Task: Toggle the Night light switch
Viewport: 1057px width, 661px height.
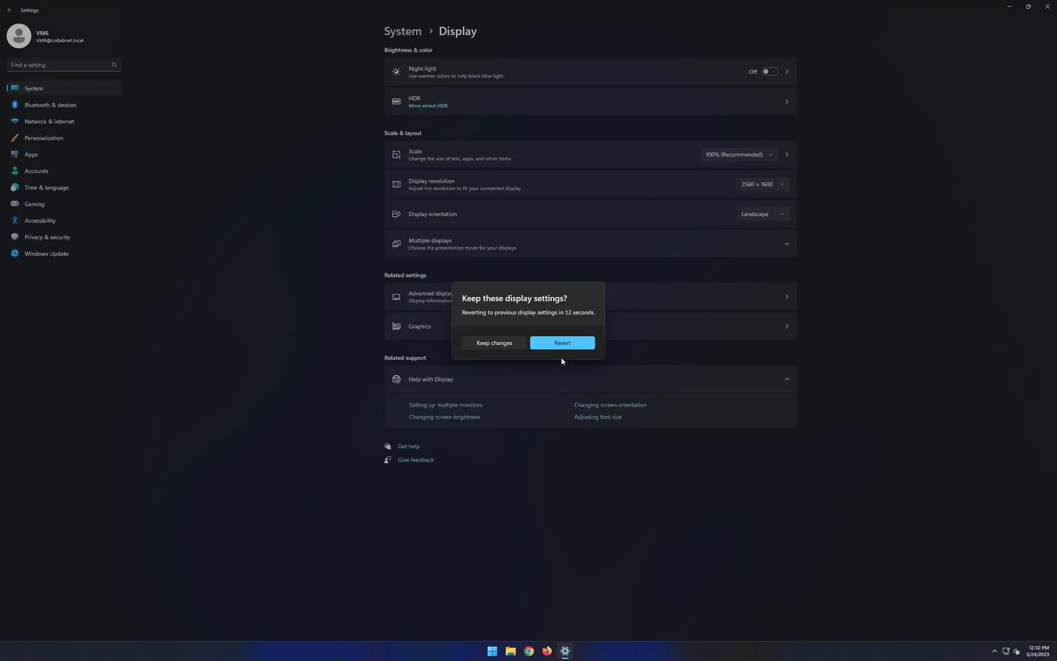Action: pyautogui.click(x=770, y=72)
